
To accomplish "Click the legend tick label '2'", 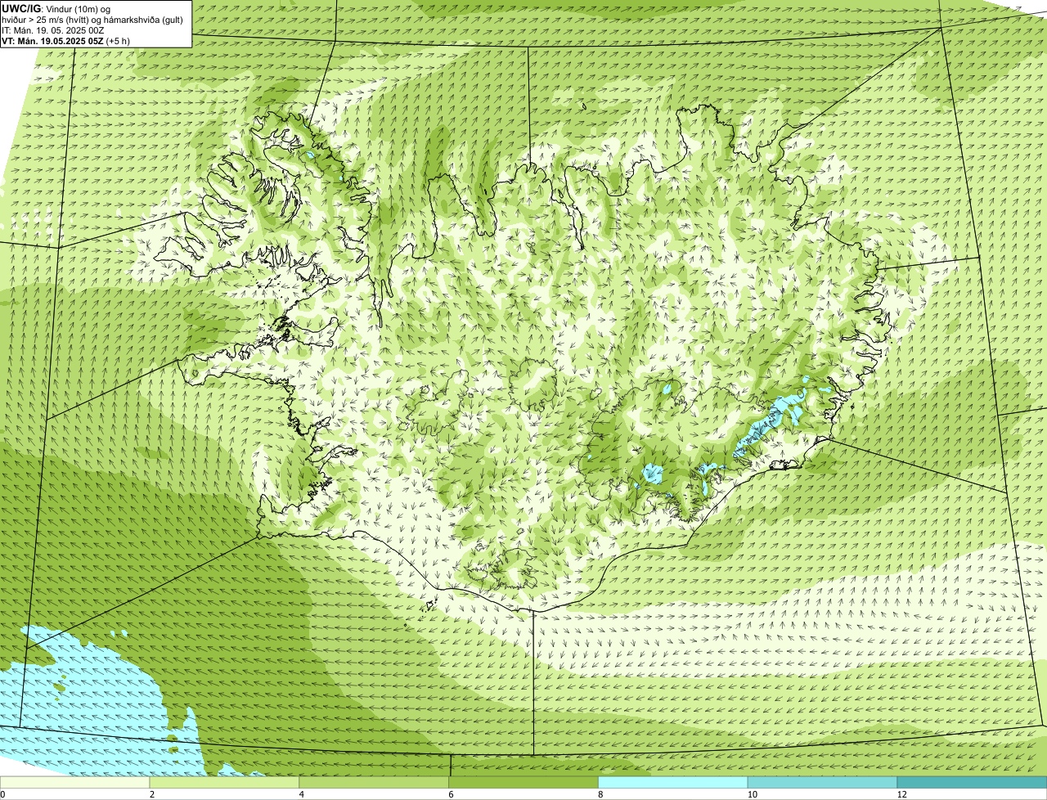I will (152, 794).
